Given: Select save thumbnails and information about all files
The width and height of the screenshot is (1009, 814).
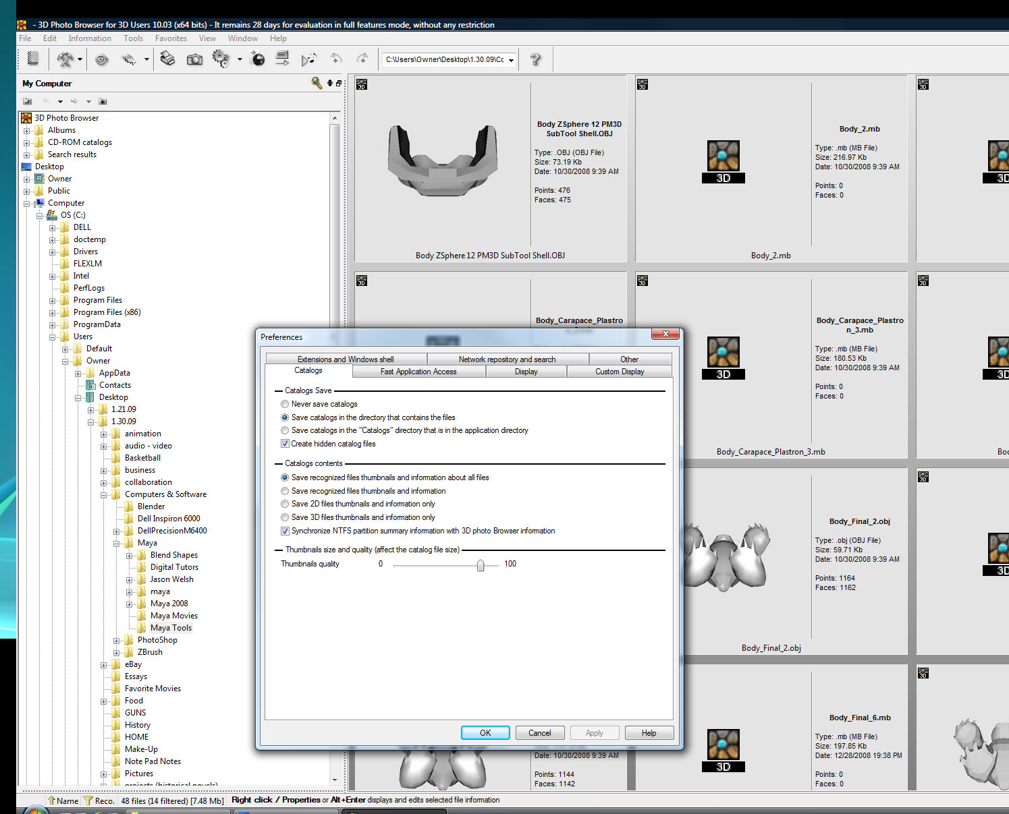Looking at the screenshot, I should 285,477.
